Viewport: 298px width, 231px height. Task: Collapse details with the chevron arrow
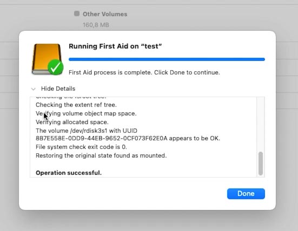(x=33, y=89)
